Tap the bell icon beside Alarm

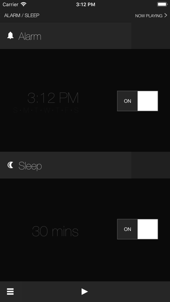(x=10, y=36)
